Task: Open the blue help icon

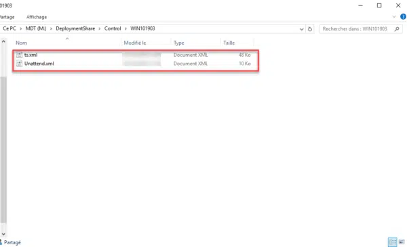Action: click(403, 17)
